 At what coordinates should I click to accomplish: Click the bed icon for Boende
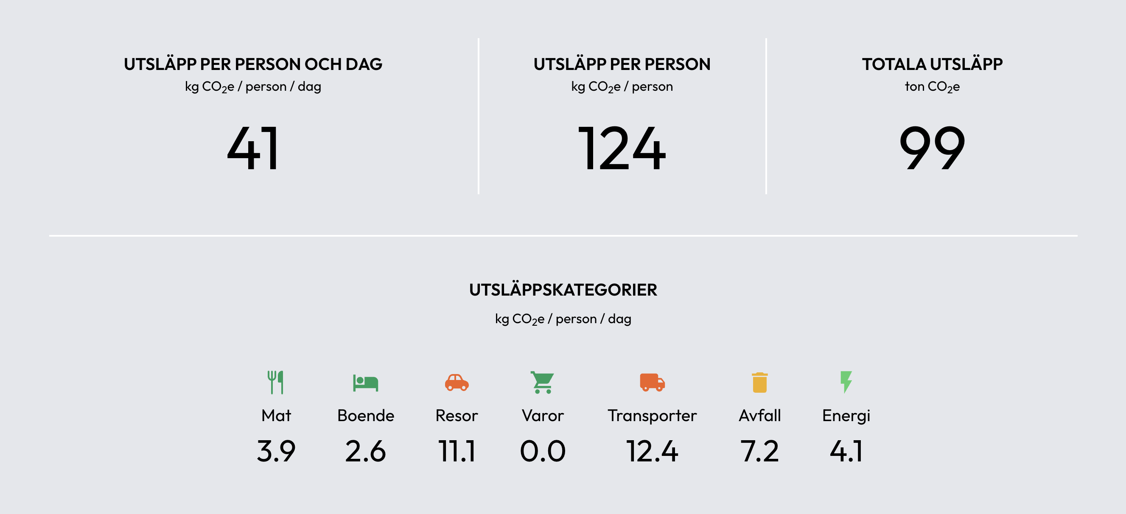[x=365, y=383]
